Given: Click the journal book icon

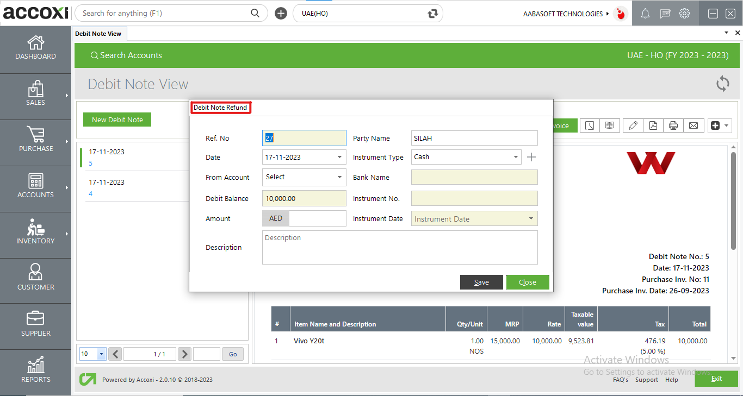Looking at the screenshot, I should [x=610, y=125].
